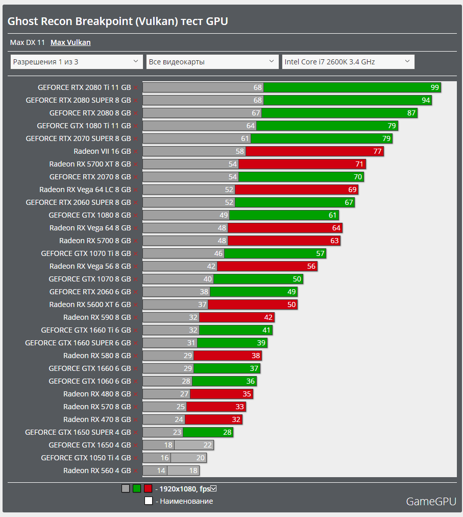463x517 pixels.
Task: Click the red X beside GEFORCE GTX 1080 8 GB
Action: (135, 216)
